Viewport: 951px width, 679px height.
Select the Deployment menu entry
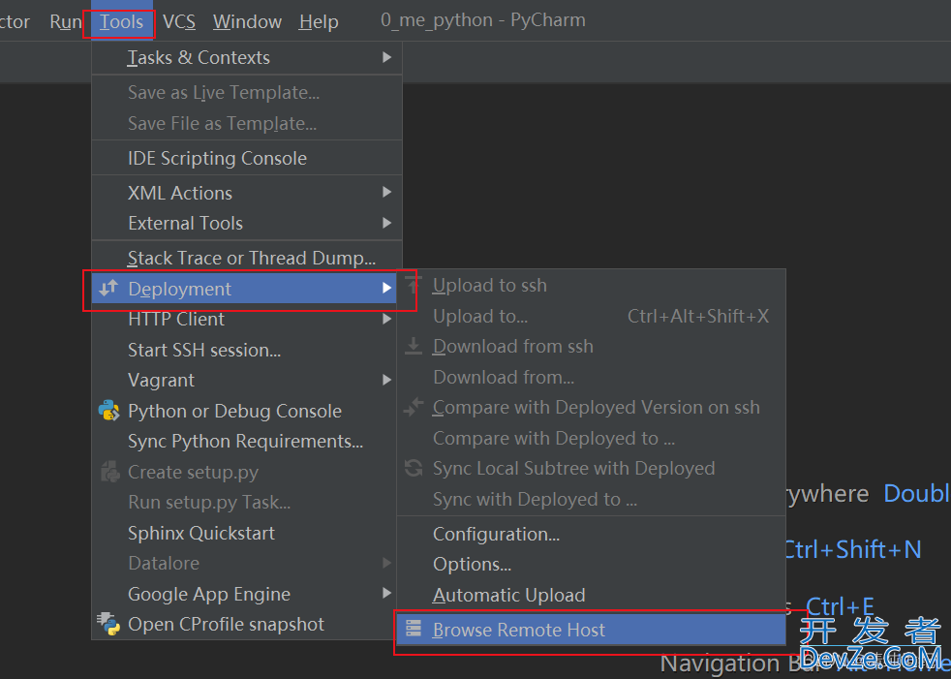244,289
